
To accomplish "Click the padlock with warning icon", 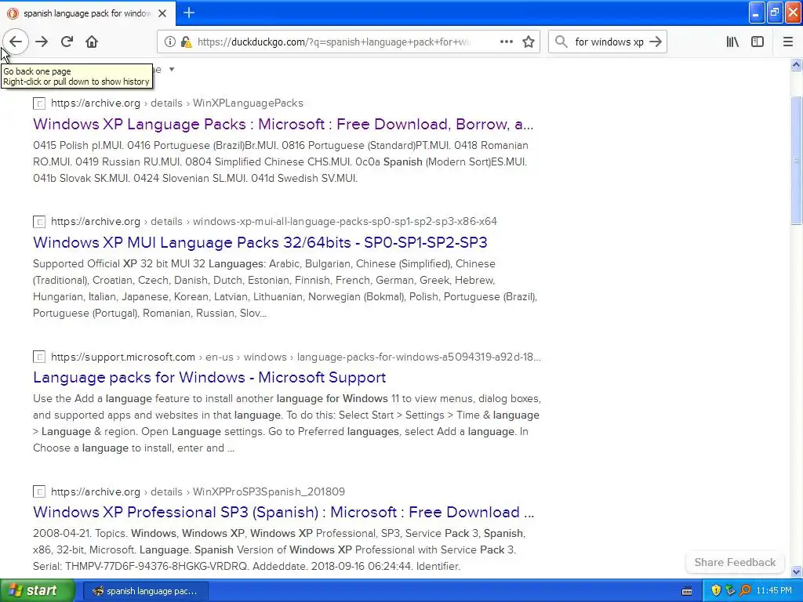I will (x=186, y=42).
